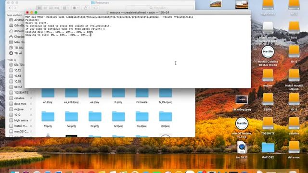Select the hi.lproj folder
This screenshot has height=173, width=308.
tap(95, 119)
